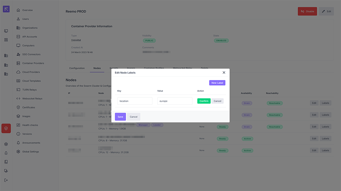Save the node labels

click(x=120, y=117)
